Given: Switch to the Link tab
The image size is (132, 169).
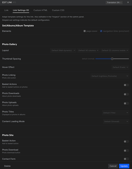Looking at the screenshot, I should tap(6, 10).
